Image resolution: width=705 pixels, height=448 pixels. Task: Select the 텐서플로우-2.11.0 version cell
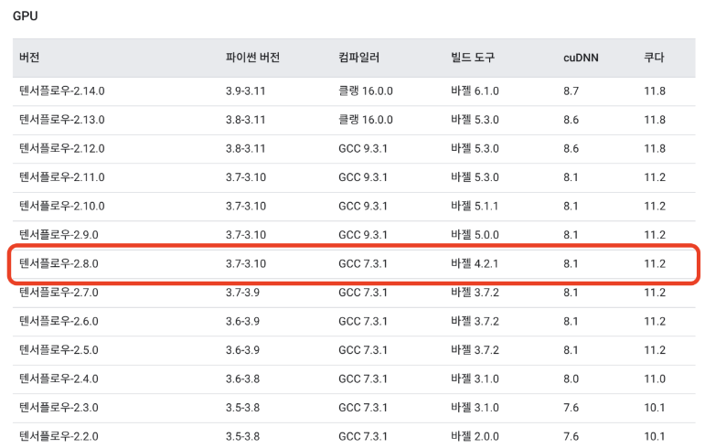61,177
